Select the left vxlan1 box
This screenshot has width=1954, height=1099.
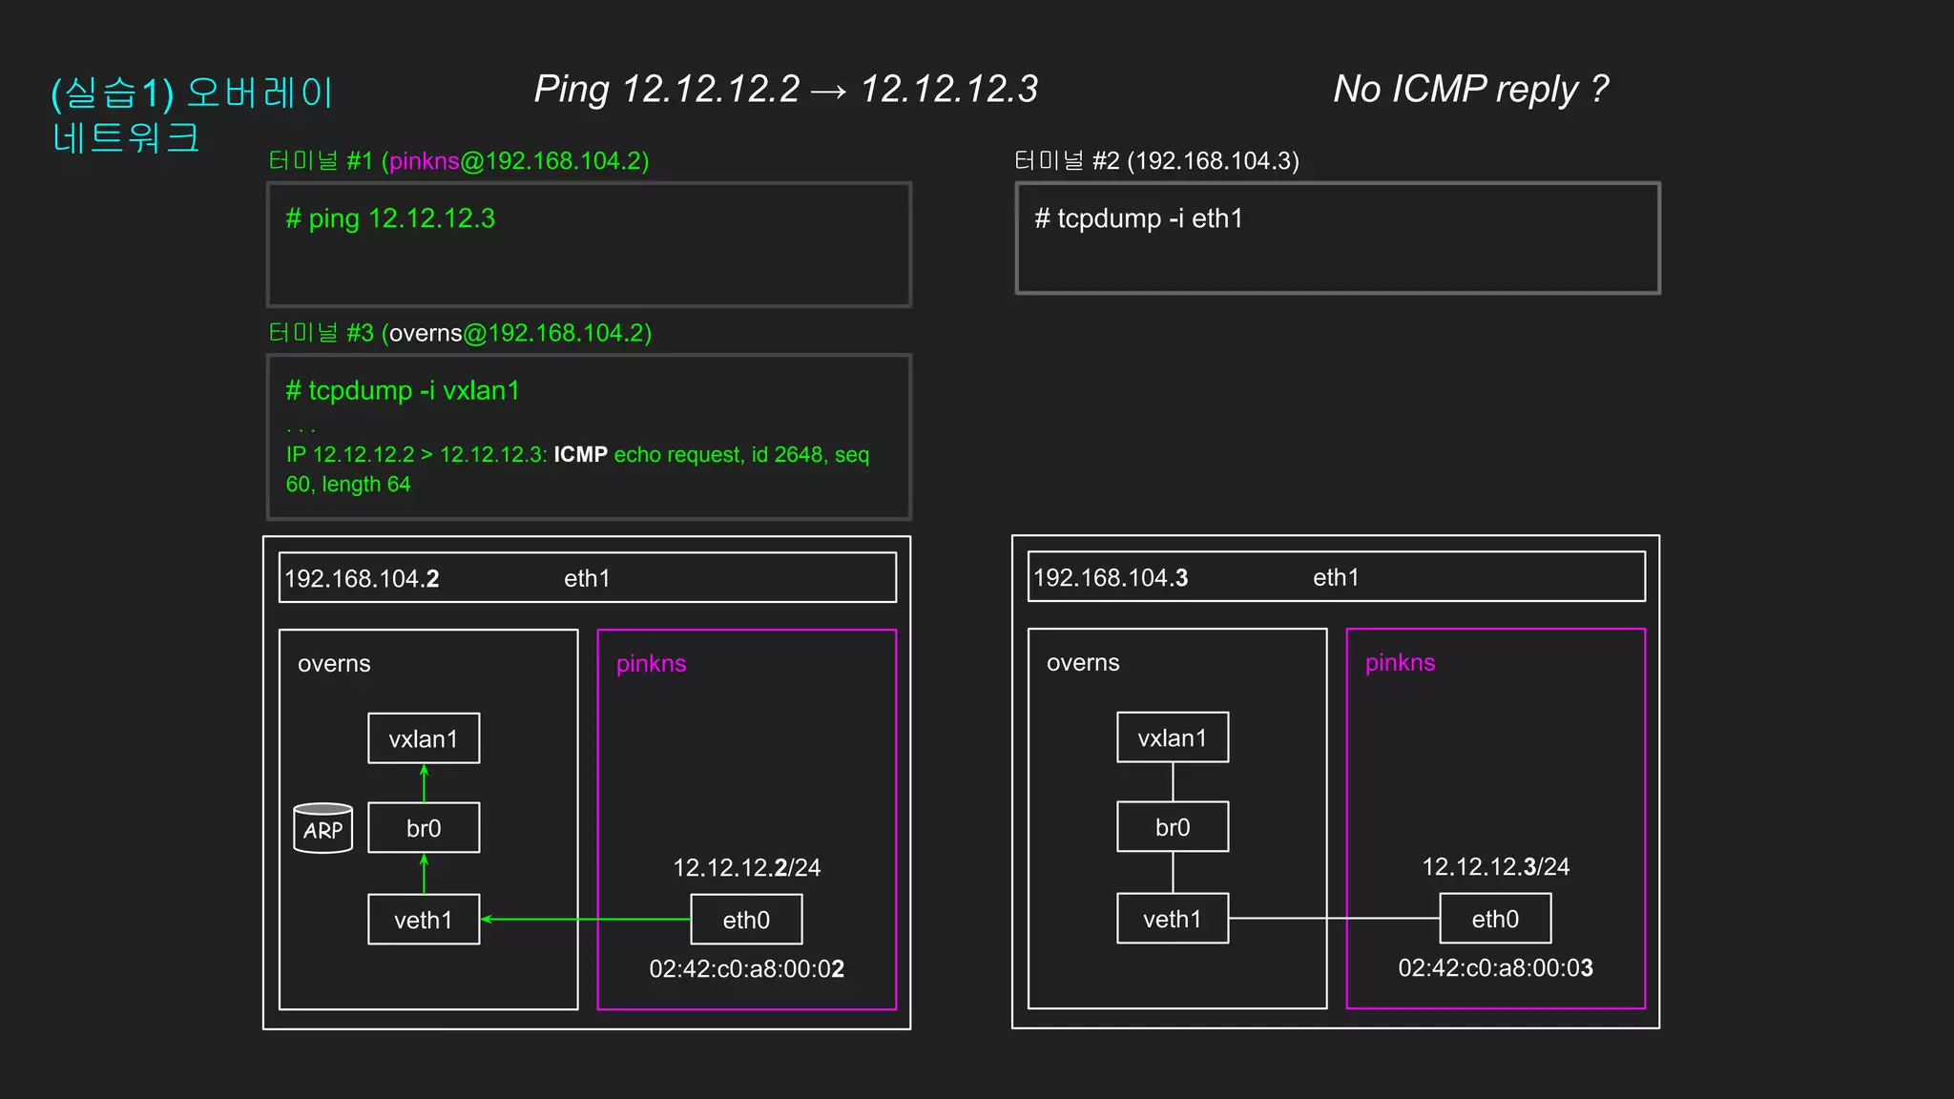tap(424, 738)
